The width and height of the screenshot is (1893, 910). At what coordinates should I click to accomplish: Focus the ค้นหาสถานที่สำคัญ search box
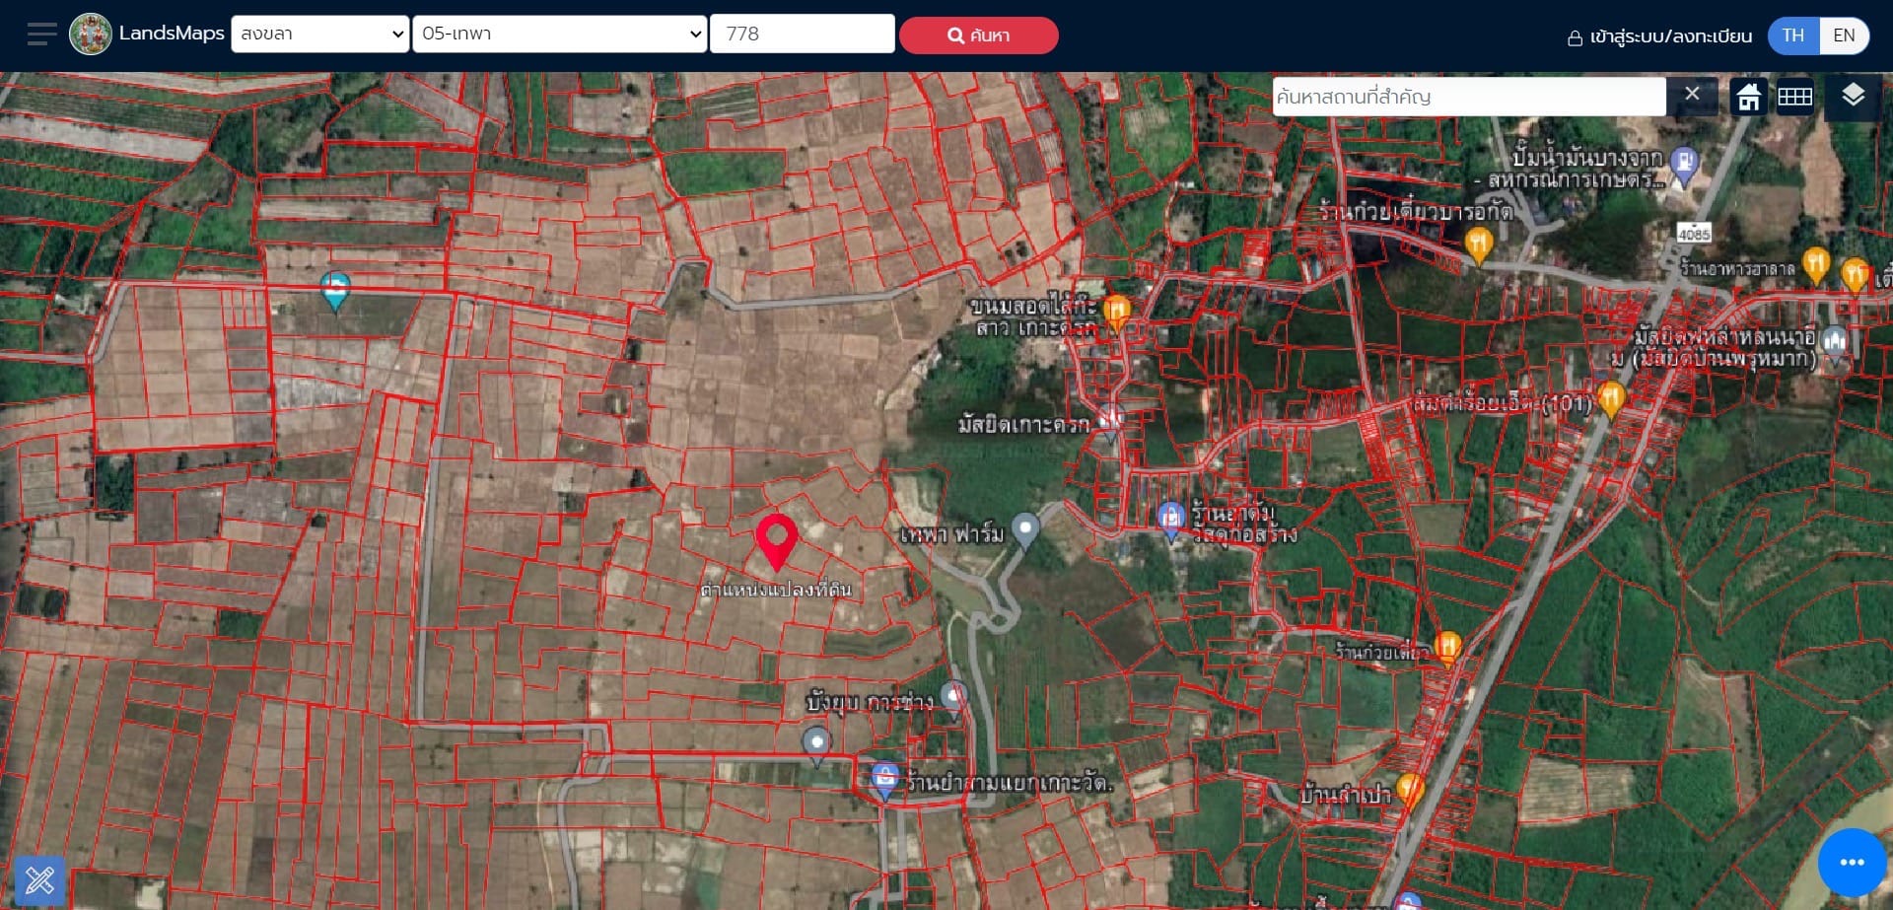point(1469,97)
